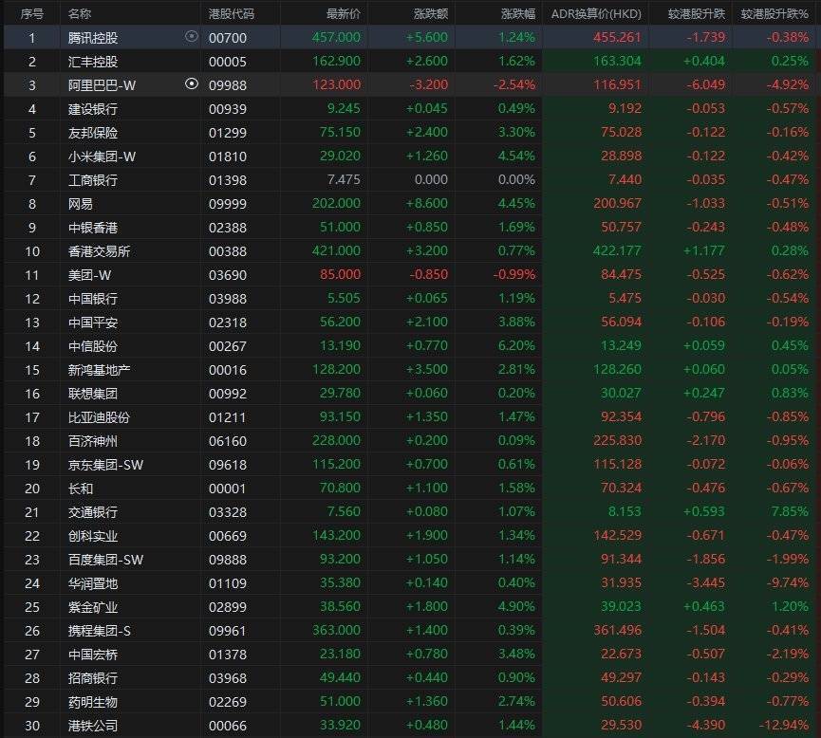Select stock name 中国银行
Viewport: 821px width, 738px height.
pos(93,299)
